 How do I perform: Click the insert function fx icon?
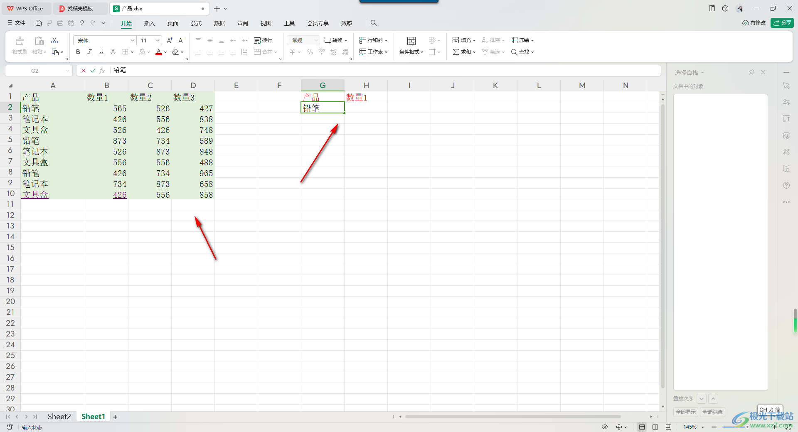point(102,71)
